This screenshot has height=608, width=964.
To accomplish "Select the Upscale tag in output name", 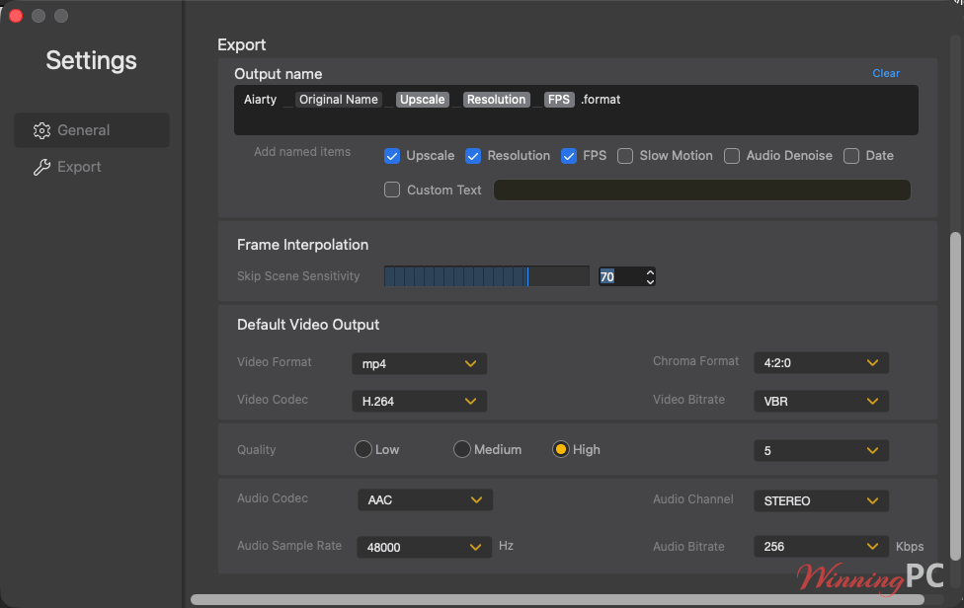I will 423,100.
